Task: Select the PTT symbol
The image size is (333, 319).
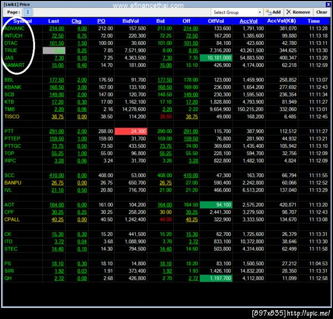Action: pos(9,131)
